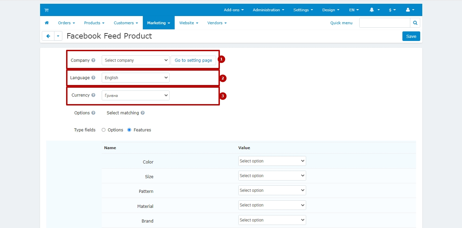Click the back arrow button
The width and height of the screenshot is (462, 228).
[48, 36]
